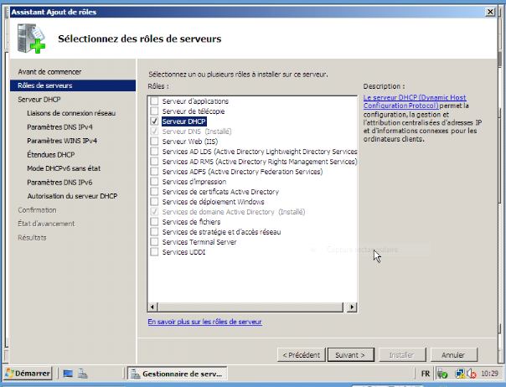This screenshot has width=506, height=387.
Task: Click the Démarrer start button
Action: [x=28, y=374]
